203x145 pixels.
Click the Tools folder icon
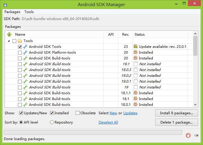pos(20,41)
